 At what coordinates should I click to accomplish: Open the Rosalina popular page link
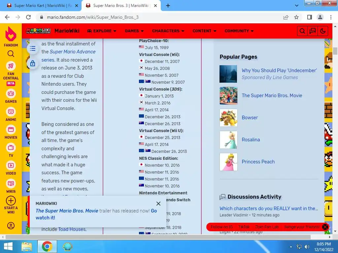[251, 140]
